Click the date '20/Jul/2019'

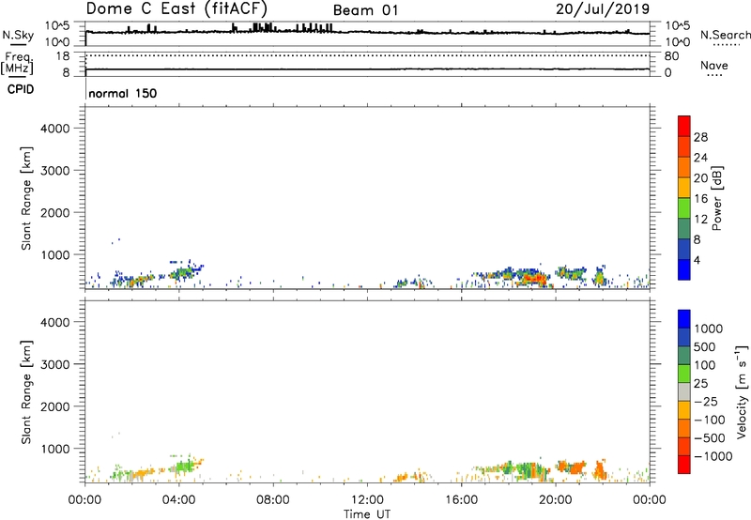point(603,8)
